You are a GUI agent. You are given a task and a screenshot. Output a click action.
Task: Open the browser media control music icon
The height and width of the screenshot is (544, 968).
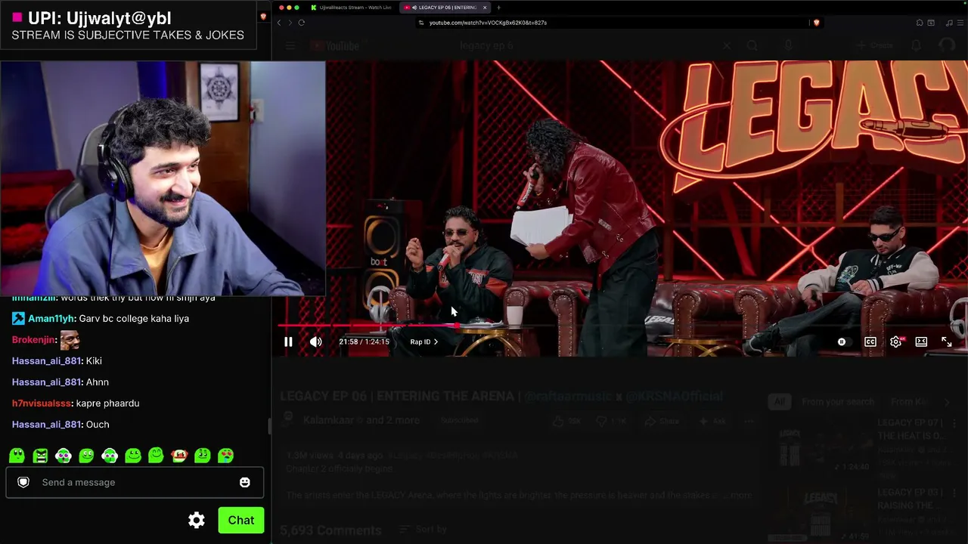[x=949, y=23]
